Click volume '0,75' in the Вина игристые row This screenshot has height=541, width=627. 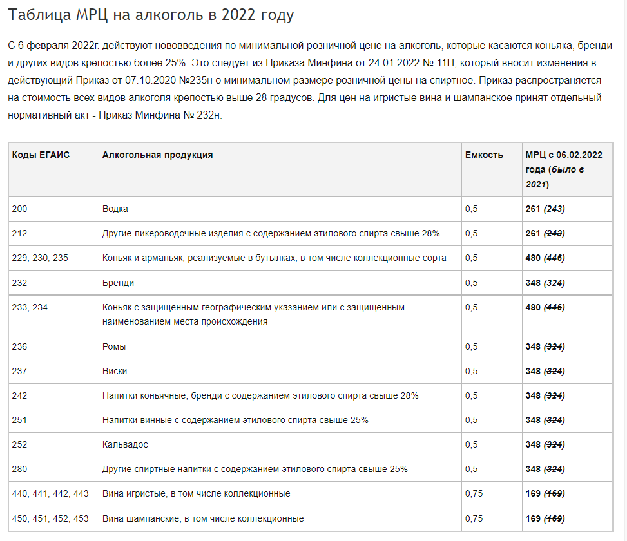pyautogui.click(x=492, y=494)
